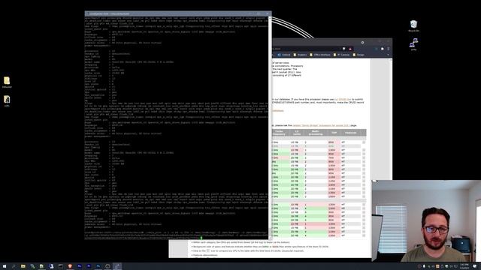Click the PuTTY terminal vertical scrollbar
This screenshot has width=481, height=270.
click(x=270, y=128)
